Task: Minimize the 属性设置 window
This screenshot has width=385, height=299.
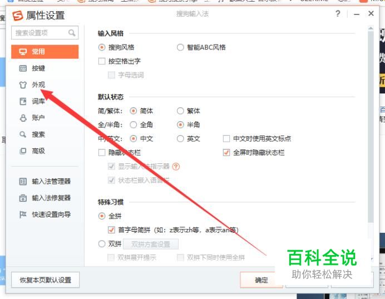Action: 357,14
